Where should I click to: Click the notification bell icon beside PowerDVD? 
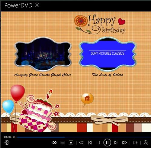point(37,5)
